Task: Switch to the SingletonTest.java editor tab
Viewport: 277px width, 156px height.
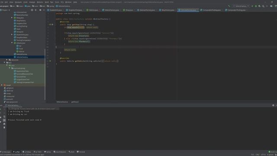Action: [75, 10]
